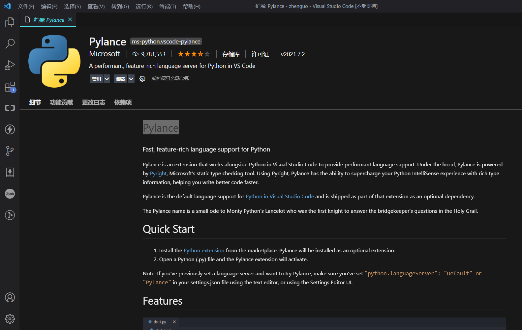The image size is (522, 330).
Task: Click the VS Code logo icon
Action: pyautogui.click(x=7, y=6)
